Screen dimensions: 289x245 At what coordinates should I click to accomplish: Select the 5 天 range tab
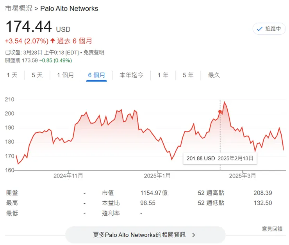point(37,75)
